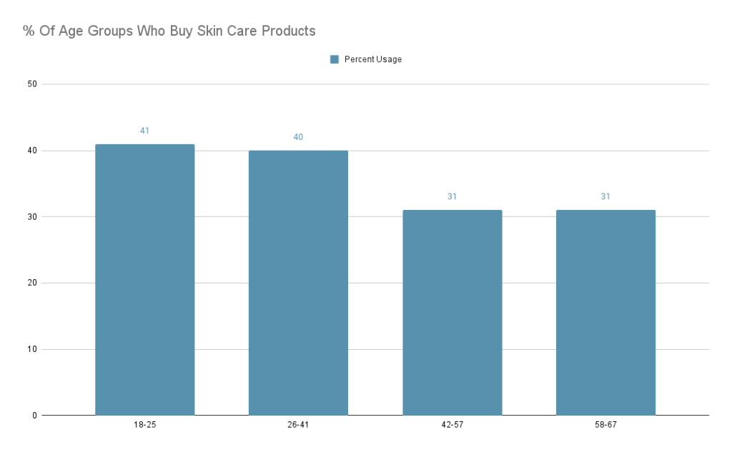Screen dimensions: 732x452
Task: Select the 58-67 age group bar
Action: (x=605, y=313)
